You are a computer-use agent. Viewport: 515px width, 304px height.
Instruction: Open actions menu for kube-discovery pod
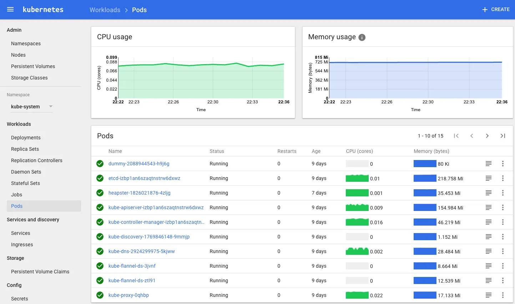point(503,237)
